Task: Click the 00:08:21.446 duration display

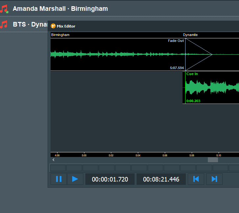Action: [161, 179]
